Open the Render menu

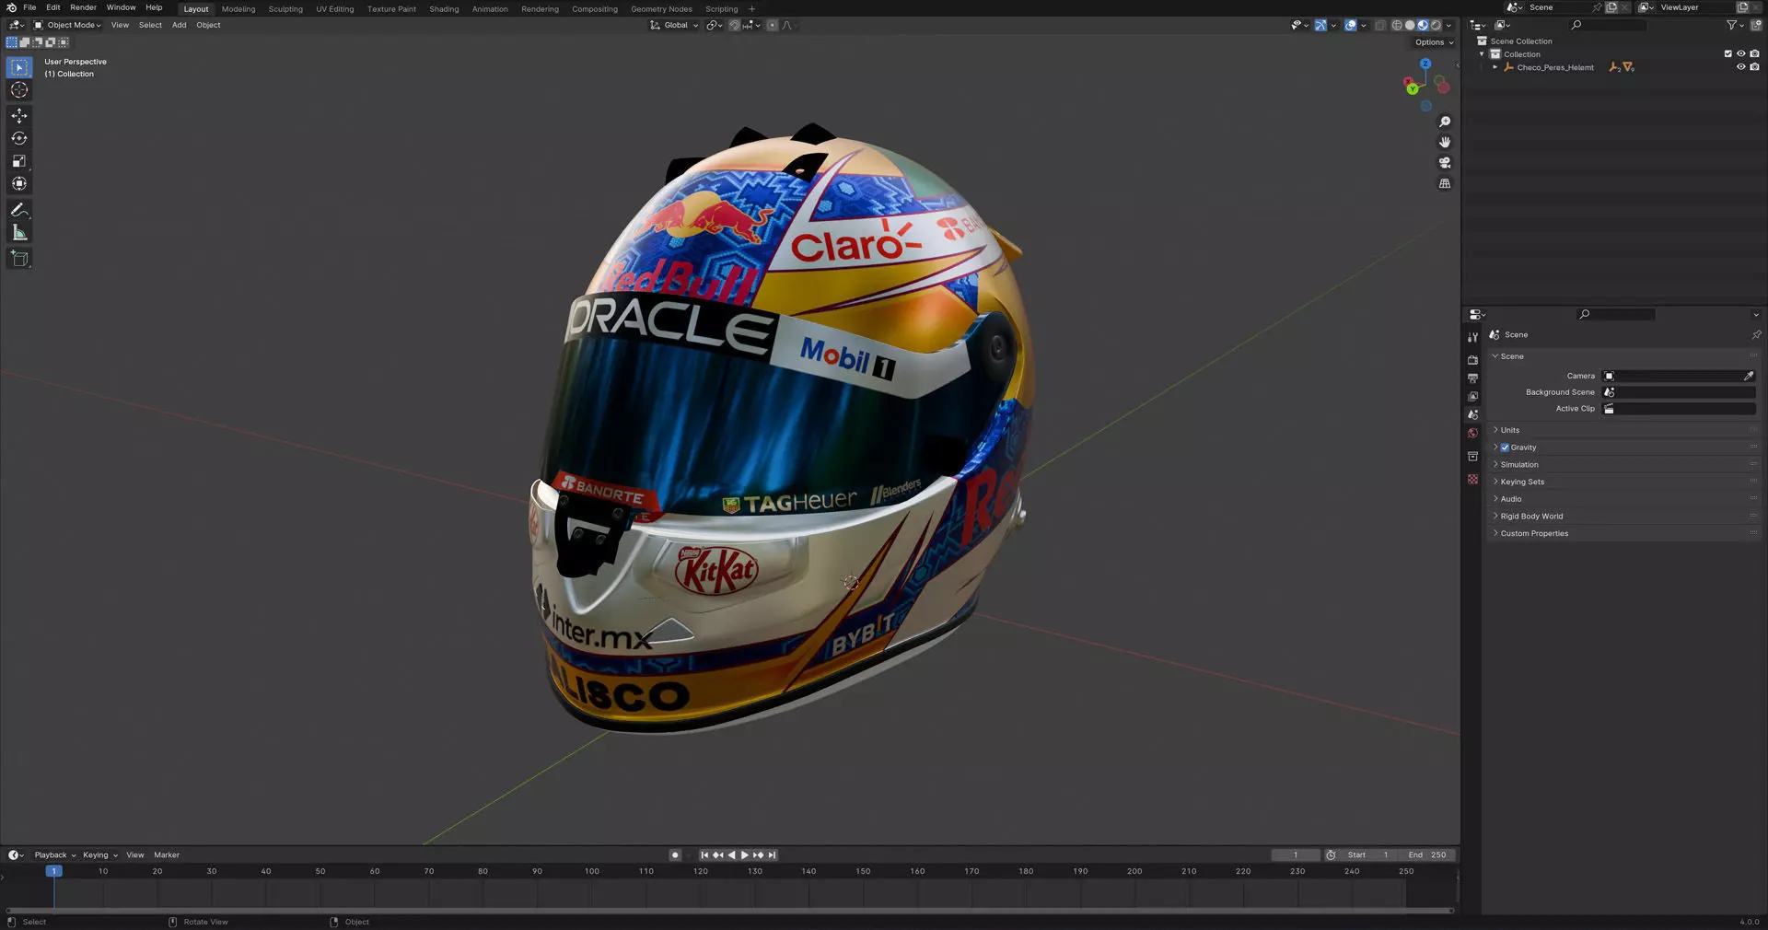83,7
